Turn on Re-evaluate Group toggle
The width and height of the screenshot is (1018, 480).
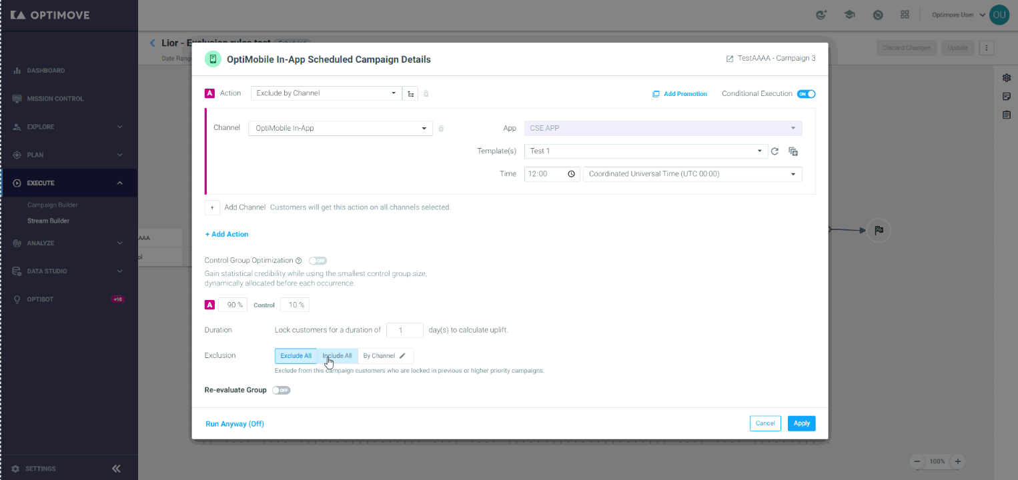tap(281, 390)
